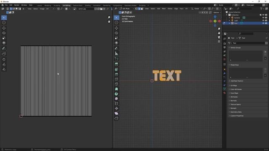
Task: Select the Poly Build tool
Action: 116,89
